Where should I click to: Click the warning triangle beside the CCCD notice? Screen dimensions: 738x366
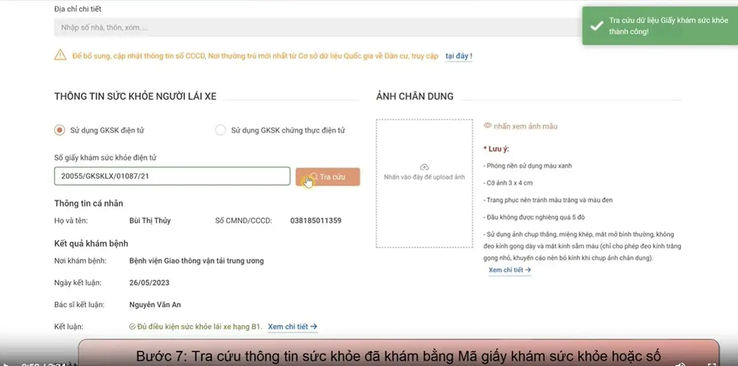click(x=61, y=55)
